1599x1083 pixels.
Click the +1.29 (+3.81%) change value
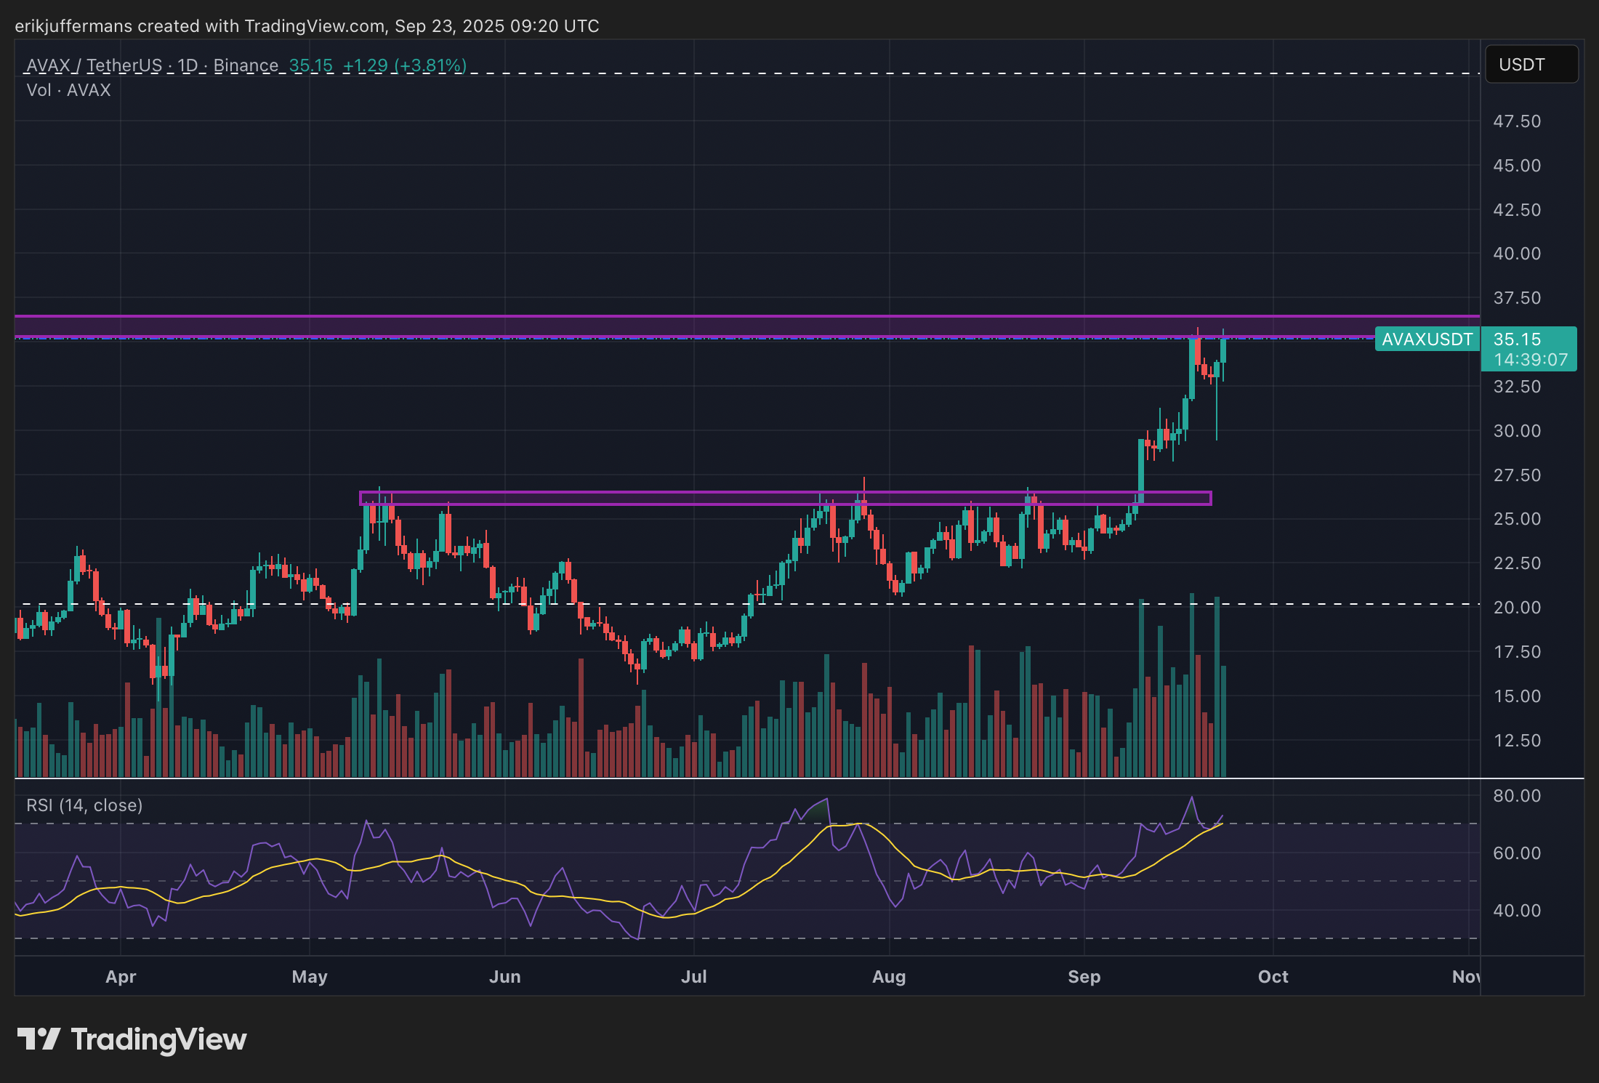404,65
